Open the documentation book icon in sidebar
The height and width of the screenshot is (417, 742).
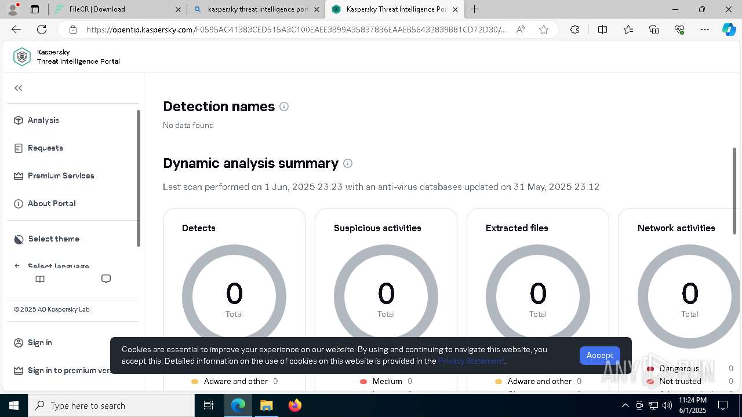(x=40, y=279)
